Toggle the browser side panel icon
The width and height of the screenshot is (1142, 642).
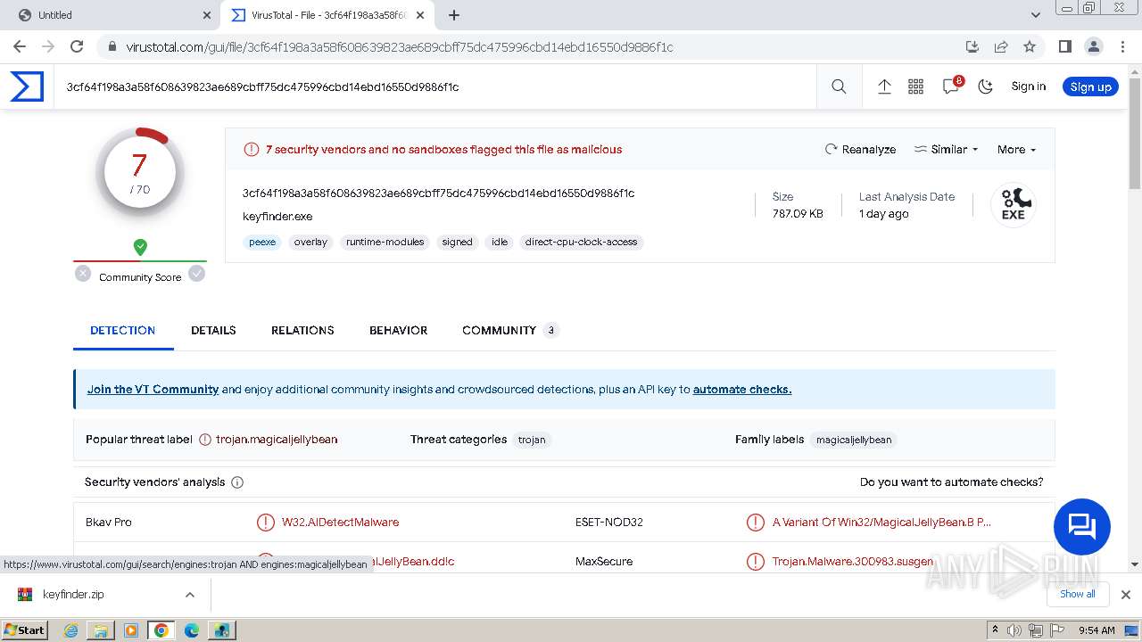[x=1064, y=46]
